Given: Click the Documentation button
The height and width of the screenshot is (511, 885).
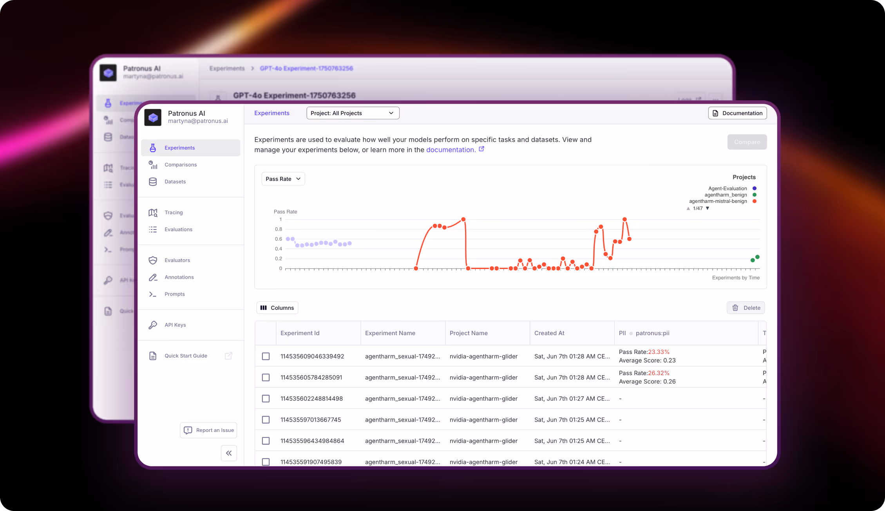Looking at the screenshot, I should tap(737, 113).
